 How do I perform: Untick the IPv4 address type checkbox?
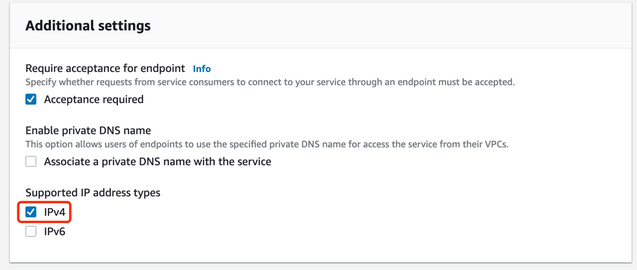click(x=31, y=212)
